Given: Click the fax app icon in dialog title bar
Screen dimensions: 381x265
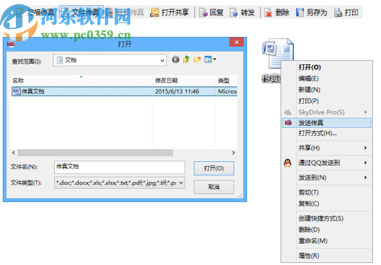Looking at the screenshot, I should (x=11, y=44).
